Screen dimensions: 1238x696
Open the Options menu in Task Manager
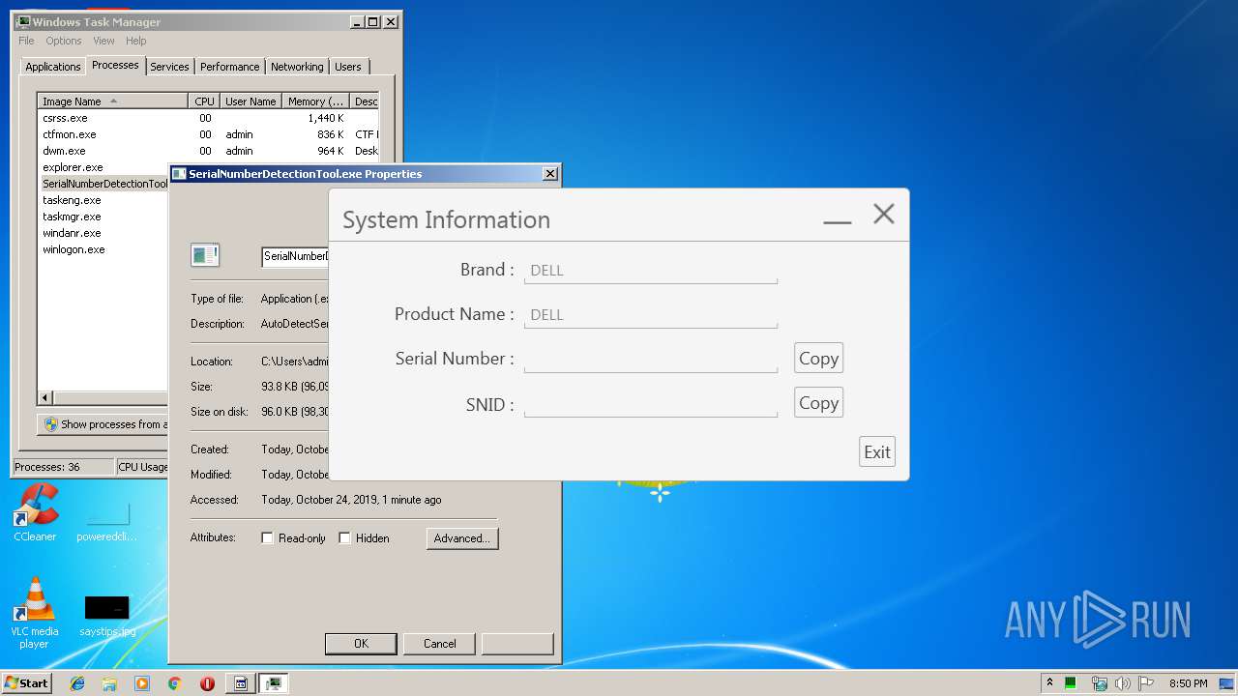[64, 41]
